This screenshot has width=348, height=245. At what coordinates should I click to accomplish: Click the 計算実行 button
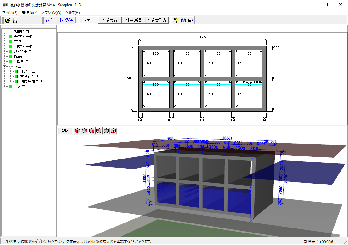tap(110, 20)
